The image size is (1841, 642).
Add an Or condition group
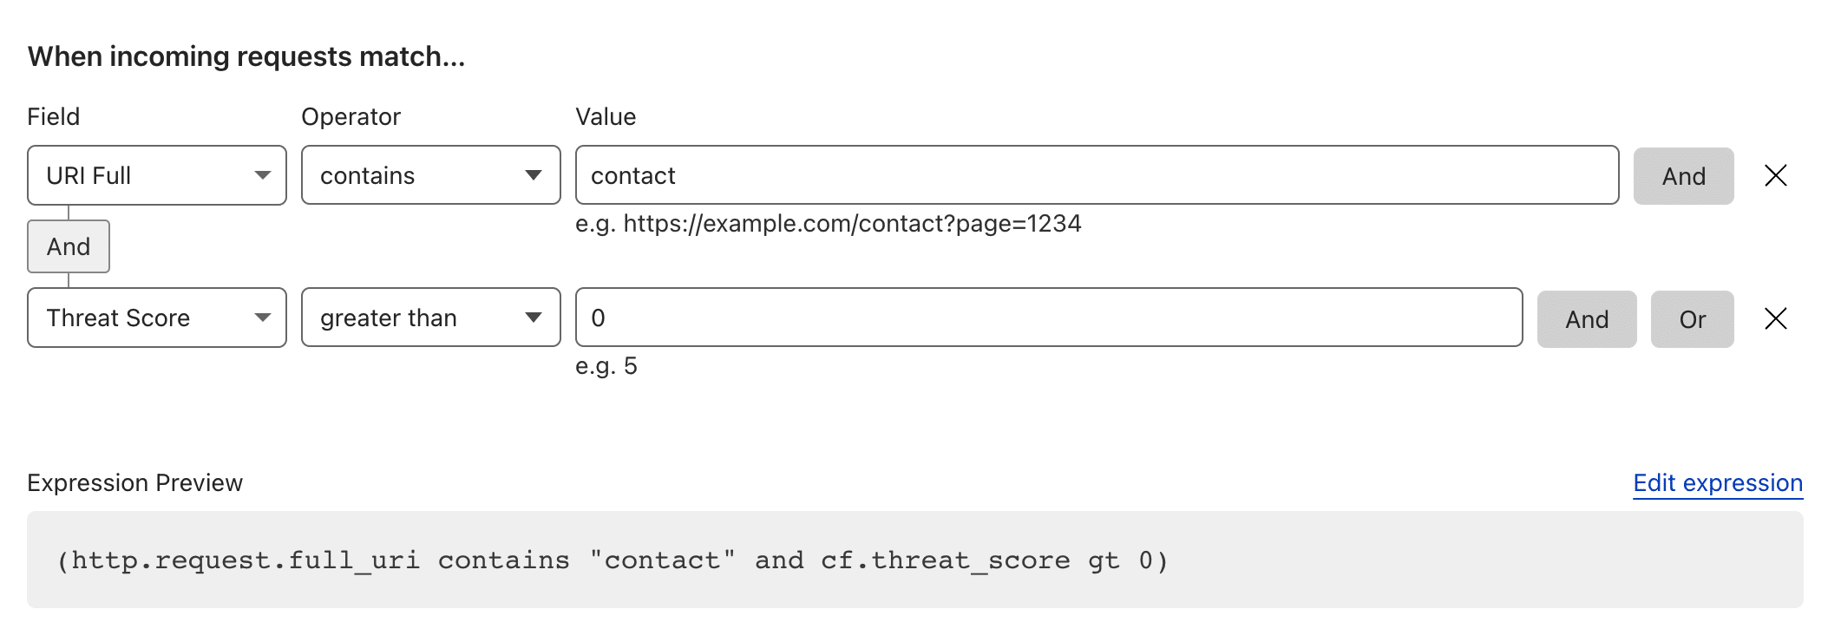pos(1692,319)
